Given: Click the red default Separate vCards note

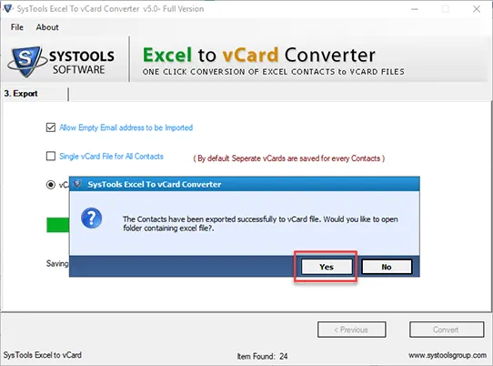Looking at the screenshot, I should (289, 158).
